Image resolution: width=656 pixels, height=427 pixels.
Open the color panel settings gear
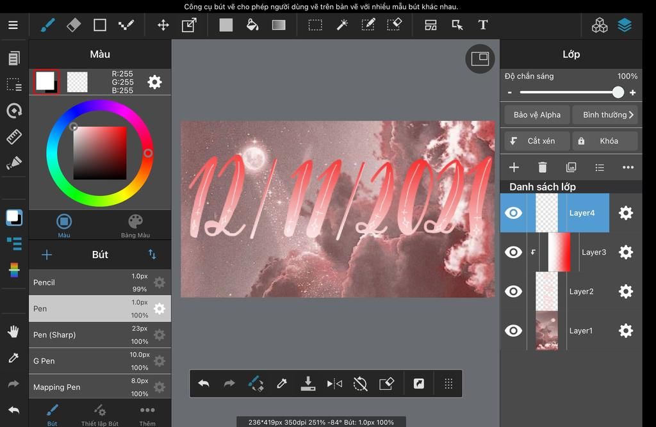click(154, 82)
